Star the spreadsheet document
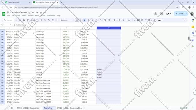This screenshot has width=196, height=110. click(37, 13)
